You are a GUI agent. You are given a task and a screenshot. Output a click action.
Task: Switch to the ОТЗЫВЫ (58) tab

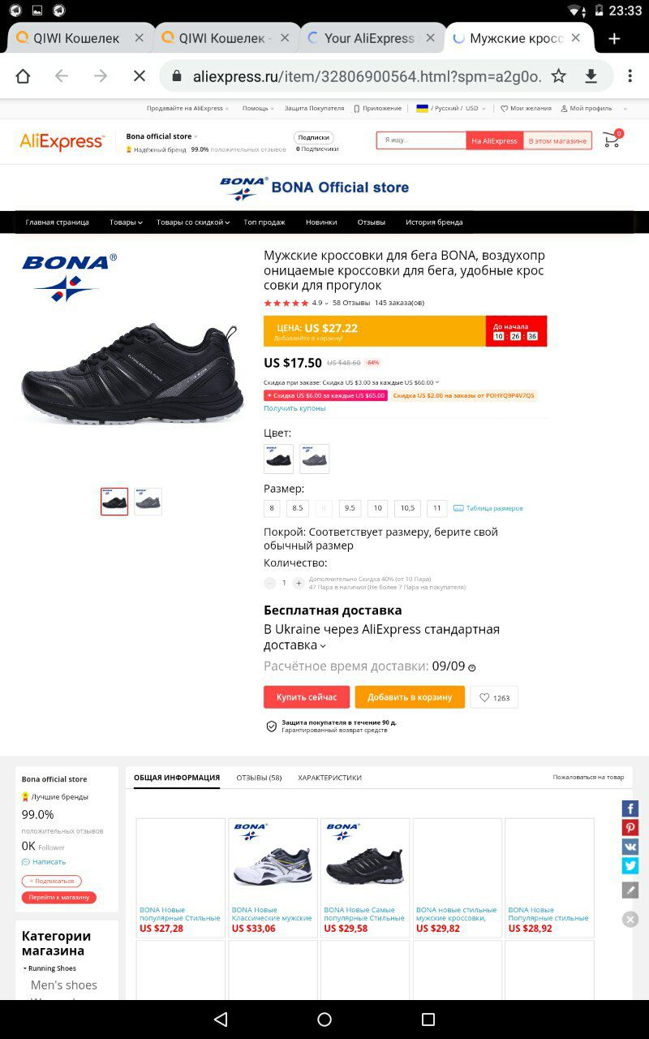point(259,778)
